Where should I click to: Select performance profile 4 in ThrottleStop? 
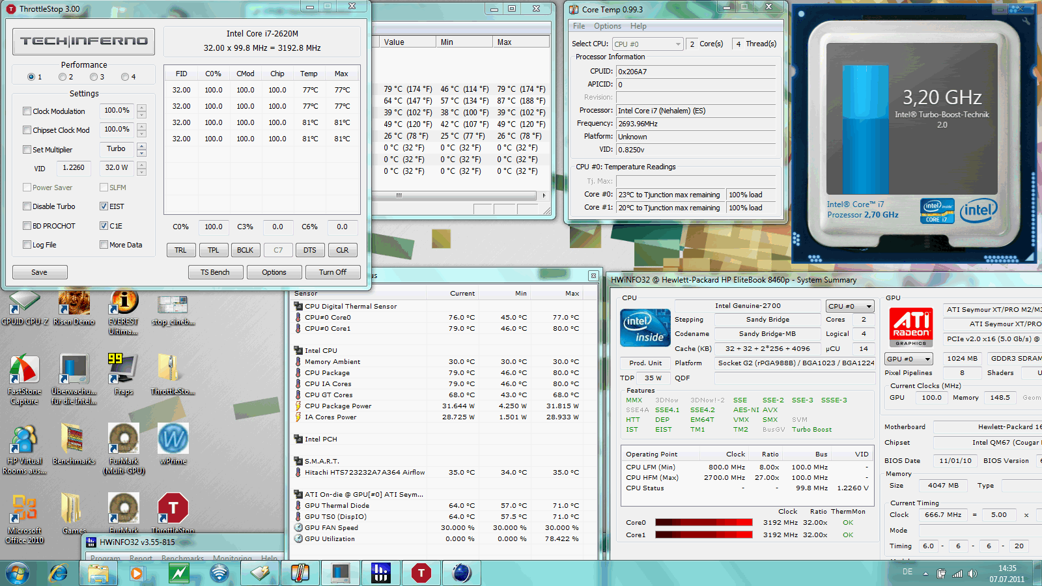click(x=125, y=77)
